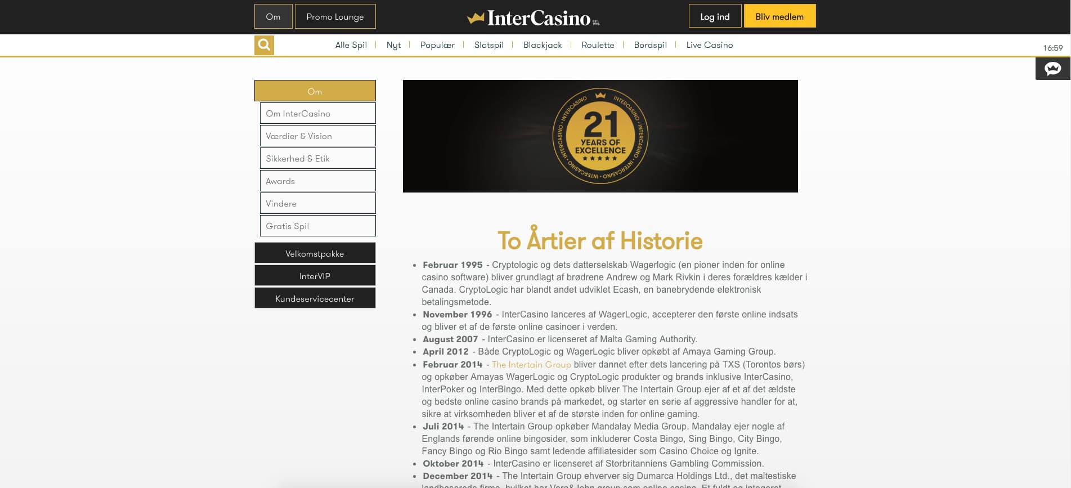Viewport: 1071px width, 488px height.
Task: Click the Kundeservicecenter button
Action: 315,298
